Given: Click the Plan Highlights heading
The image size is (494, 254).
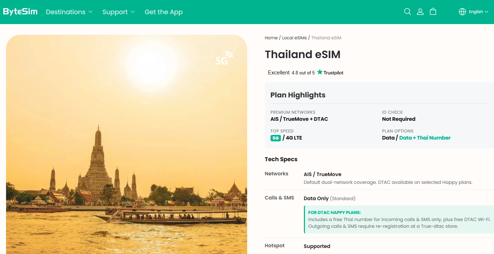Looking at the screenshot, I should pos(298,95).
